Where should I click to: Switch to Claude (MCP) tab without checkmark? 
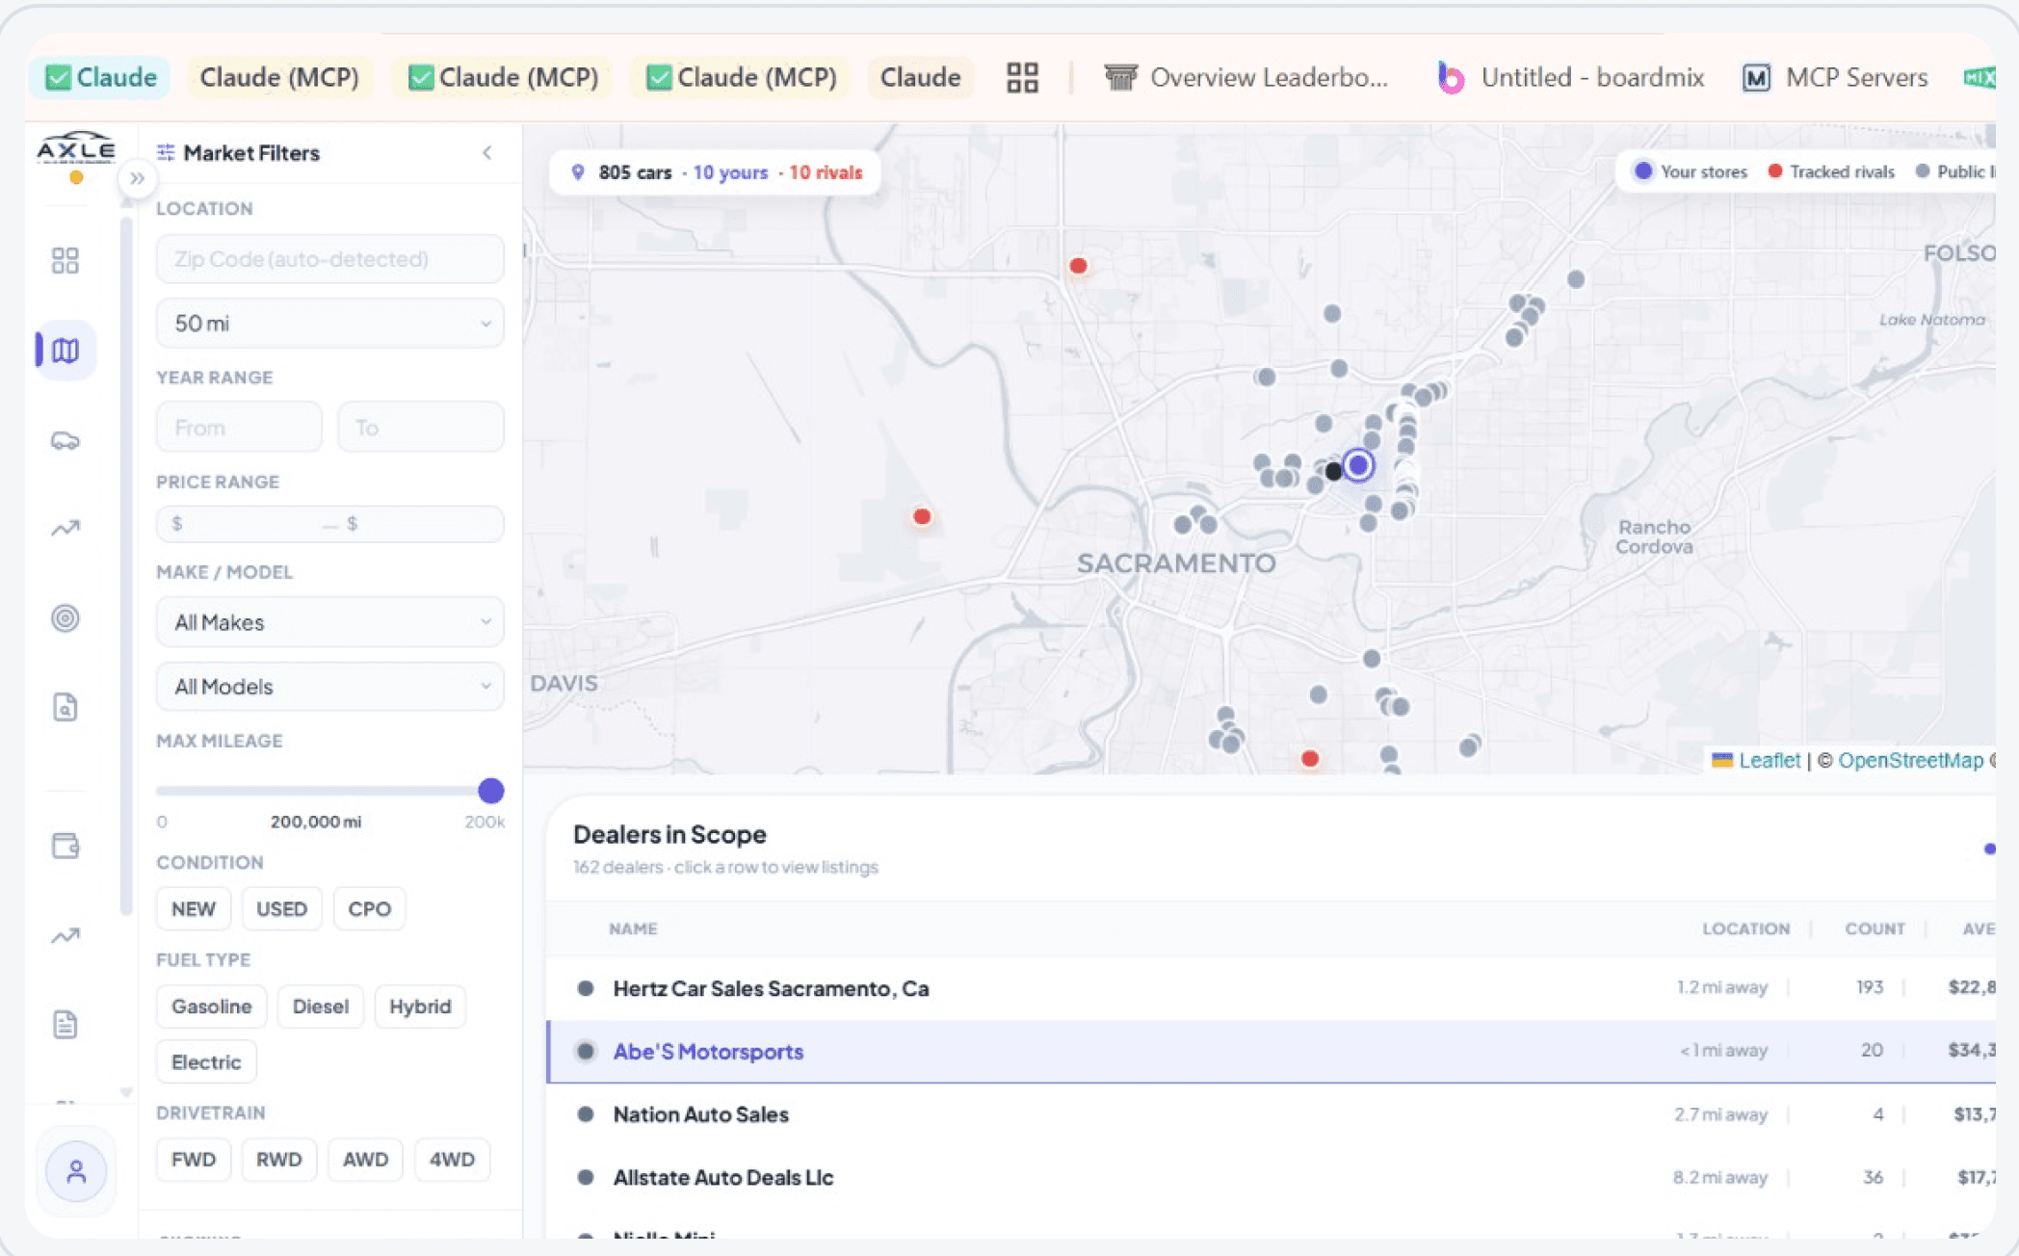click(x=279, y=77)
